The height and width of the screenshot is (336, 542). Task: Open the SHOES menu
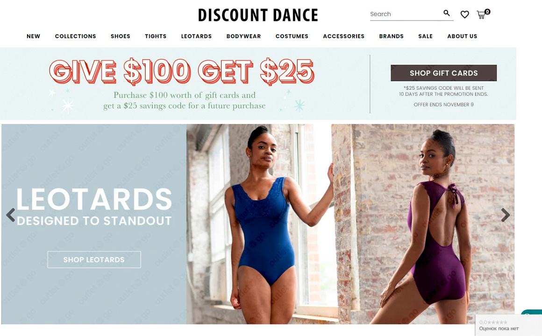[120, 36]
